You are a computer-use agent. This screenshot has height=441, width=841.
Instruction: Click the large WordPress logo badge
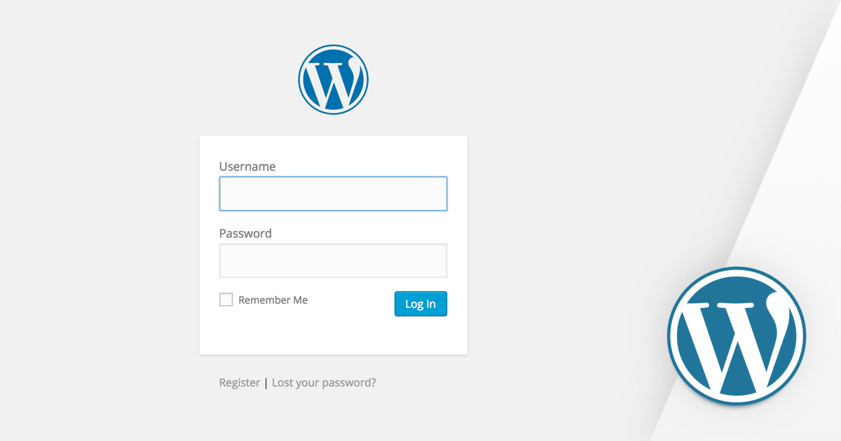[736, 336]
